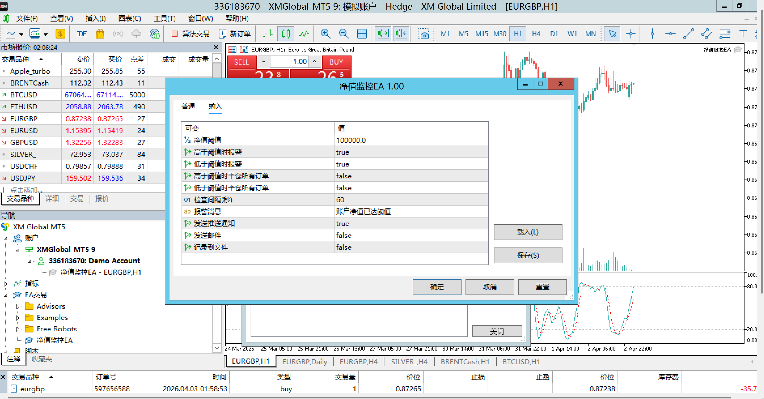Viewport: 764px width, 399px height.
Task: Click the zoom out magnifier icon
Action: point(343,34)
